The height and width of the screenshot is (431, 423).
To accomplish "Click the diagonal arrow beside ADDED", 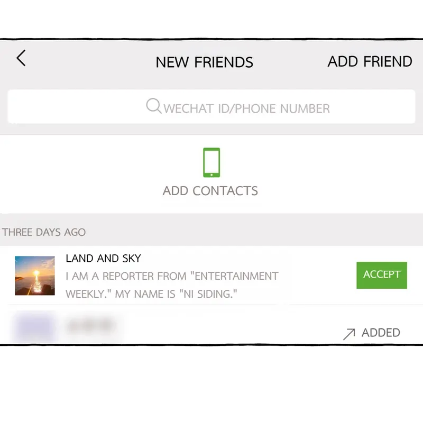I will 348,334.
